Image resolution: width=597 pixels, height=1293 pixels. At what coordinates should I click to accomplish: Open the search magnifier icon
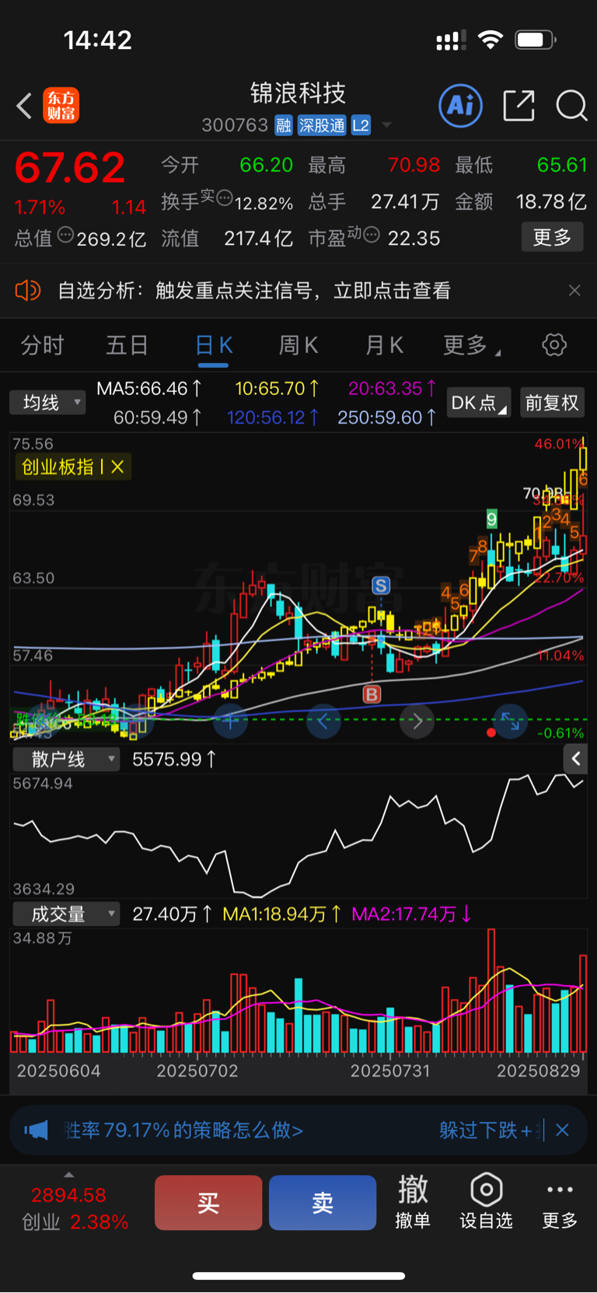(572, 106)
